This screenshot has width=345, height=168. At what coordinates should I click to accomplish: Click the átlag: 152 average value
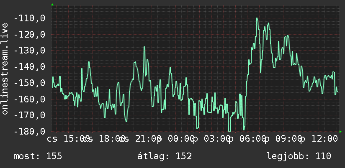click(165, 156)
